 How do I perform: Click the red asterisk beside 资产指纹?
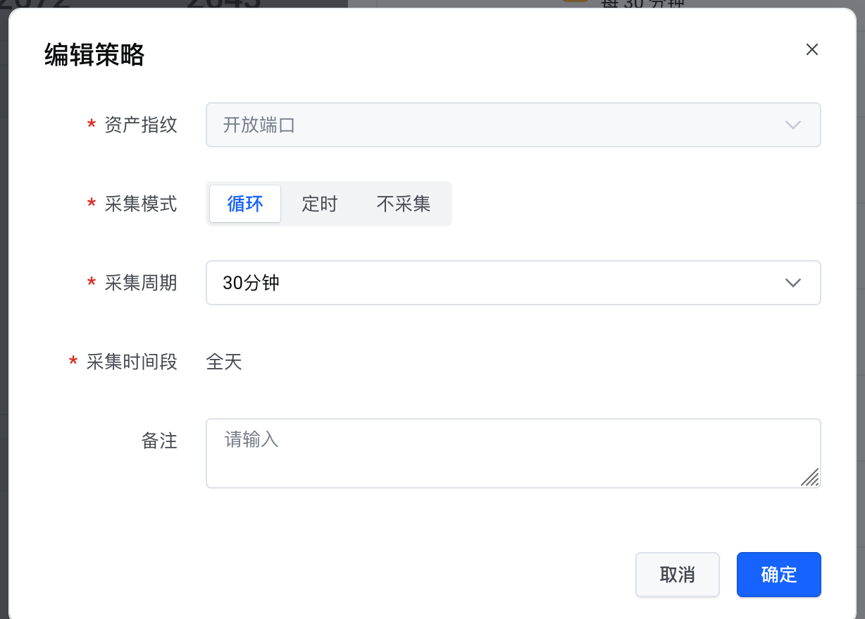coord(91,125)
